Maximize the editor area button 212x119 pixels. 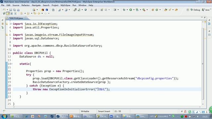[x=205, y=18]
